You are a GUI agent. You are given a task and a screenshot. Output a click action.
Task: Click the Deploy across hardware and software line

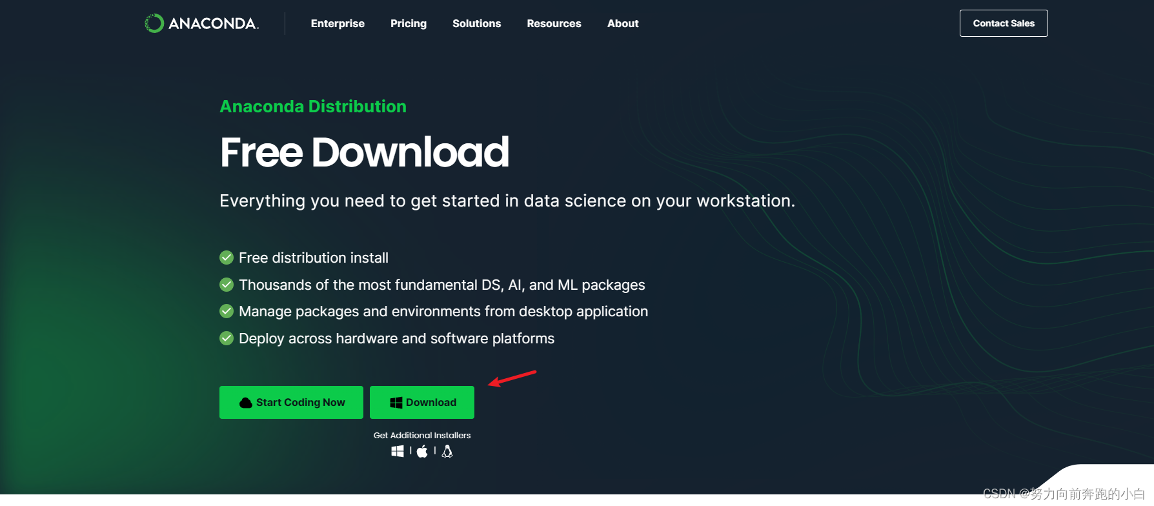(x=396, y=338)
